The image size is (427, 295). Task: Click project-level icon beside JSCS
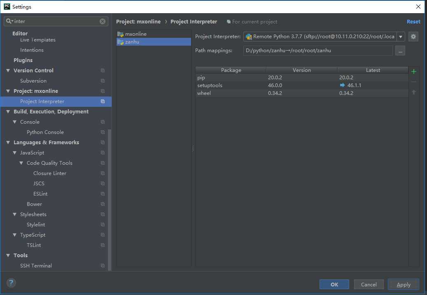pyautogui.click(x=103, y=184)
